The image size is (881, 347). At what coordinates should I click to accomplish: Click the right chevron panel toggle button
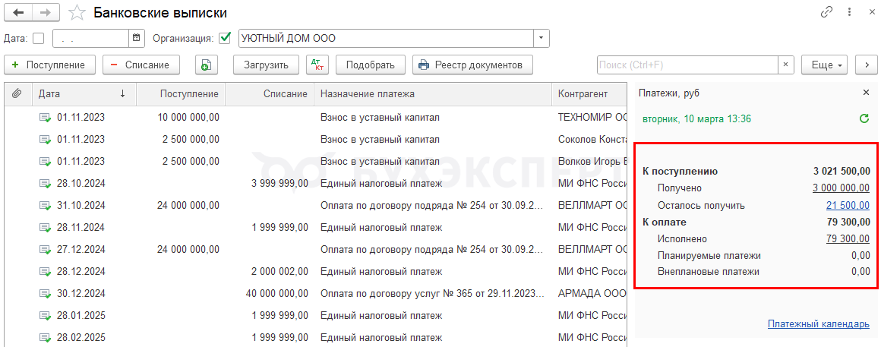coord(866,65)
